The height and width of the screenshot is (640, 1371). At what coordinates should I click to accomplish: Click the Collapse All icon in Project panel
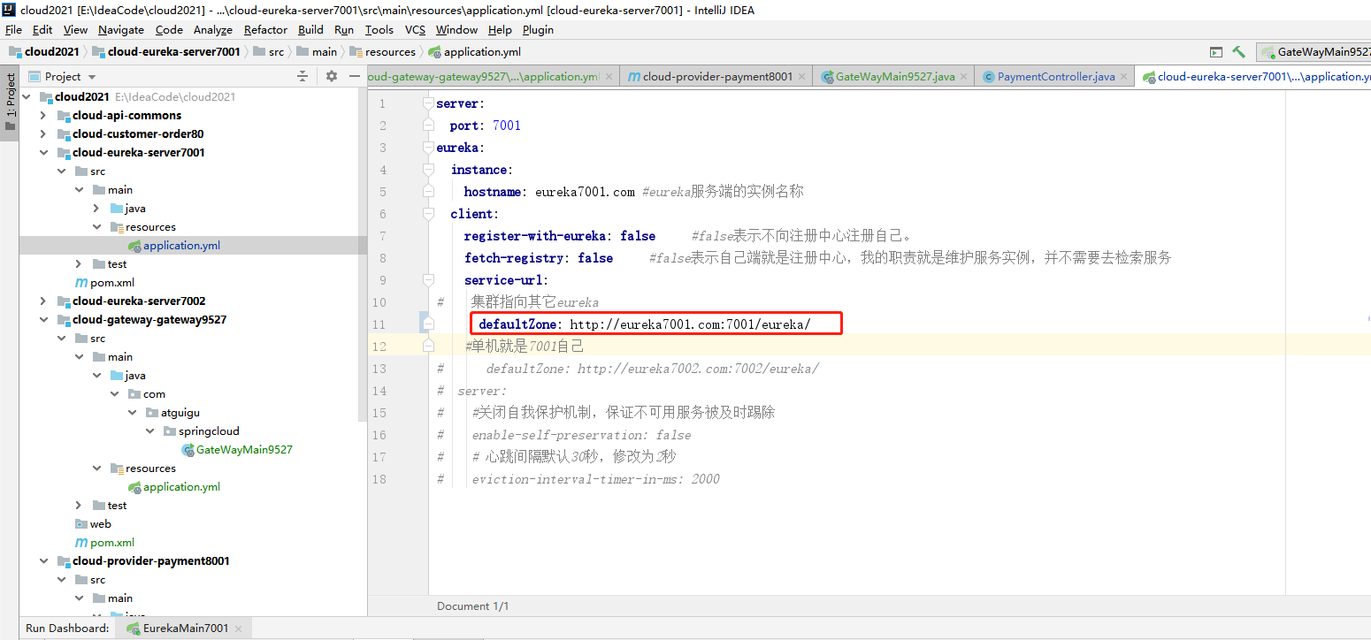coord(303,77)
